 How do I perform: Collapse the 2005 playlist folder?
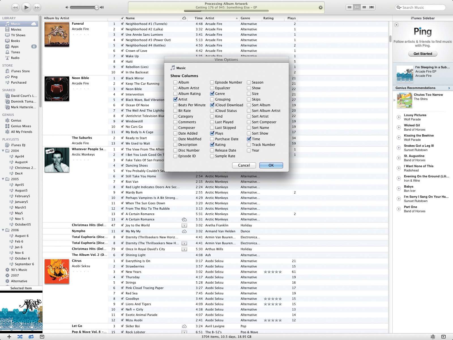pyautogui.click(x=3, y=179)
